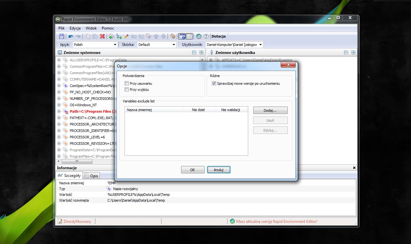Open the Plik menu
Image resolution: width=411 pixels, height=244 pixels.
pos(61,28)
